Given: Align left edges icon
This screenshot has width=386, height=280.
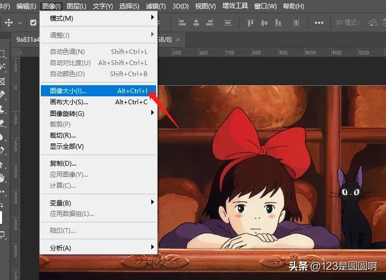Looking at the screenshot, I should click(x=182, y=23).
